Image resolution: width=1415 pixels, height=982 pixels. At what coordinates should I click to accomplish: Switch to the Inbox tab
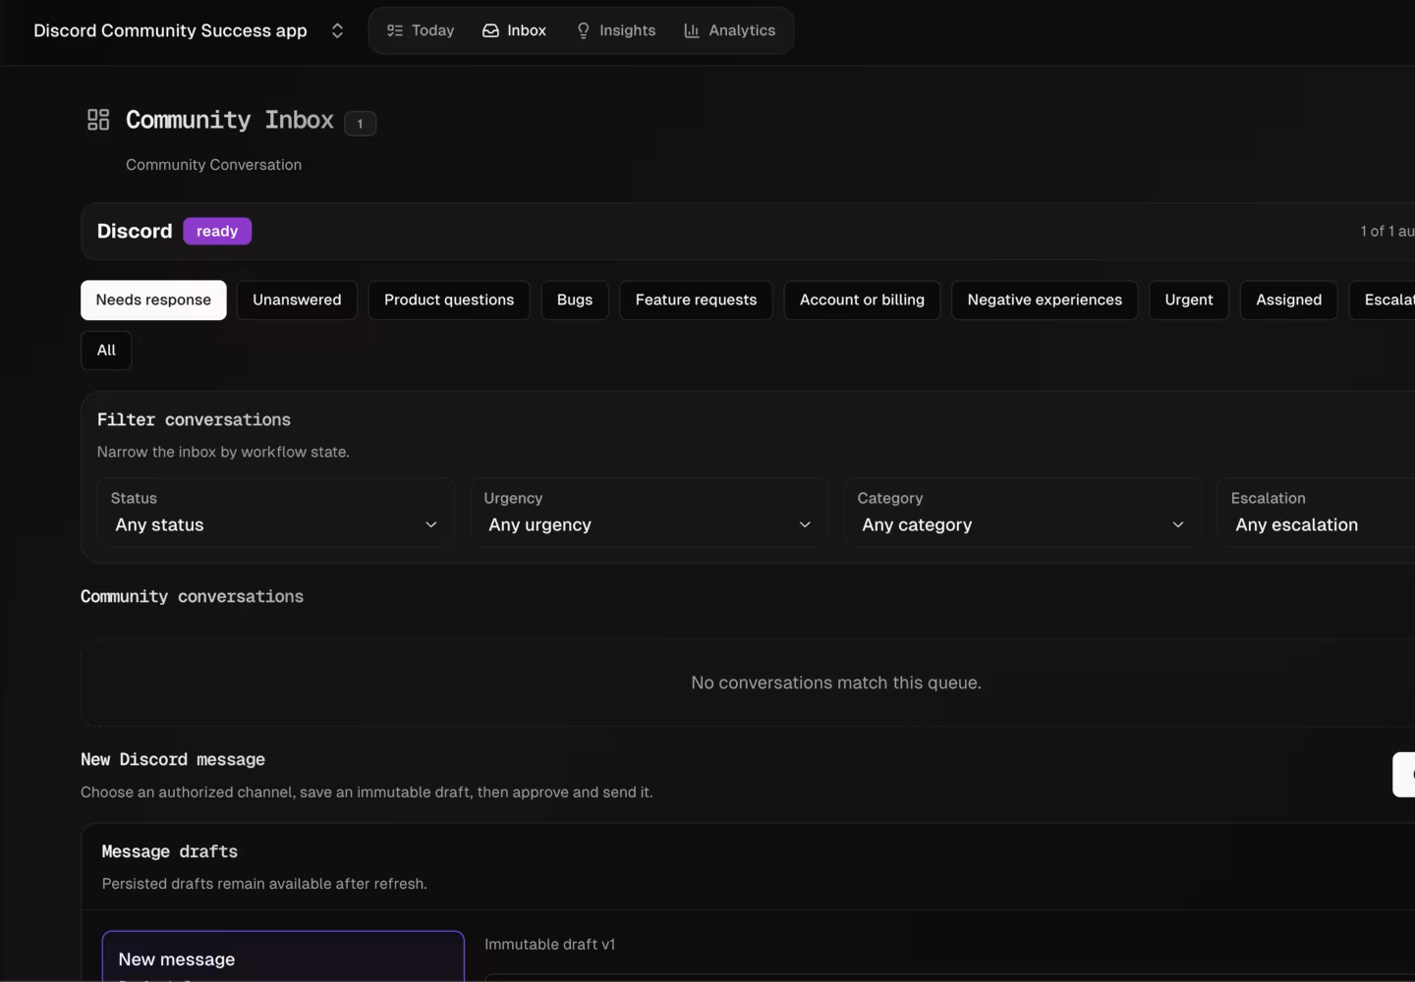click(x=514, y=30)
